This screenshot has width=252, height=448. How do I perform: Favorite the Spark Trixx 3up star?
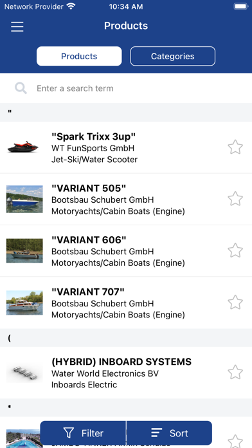[235, 147]
